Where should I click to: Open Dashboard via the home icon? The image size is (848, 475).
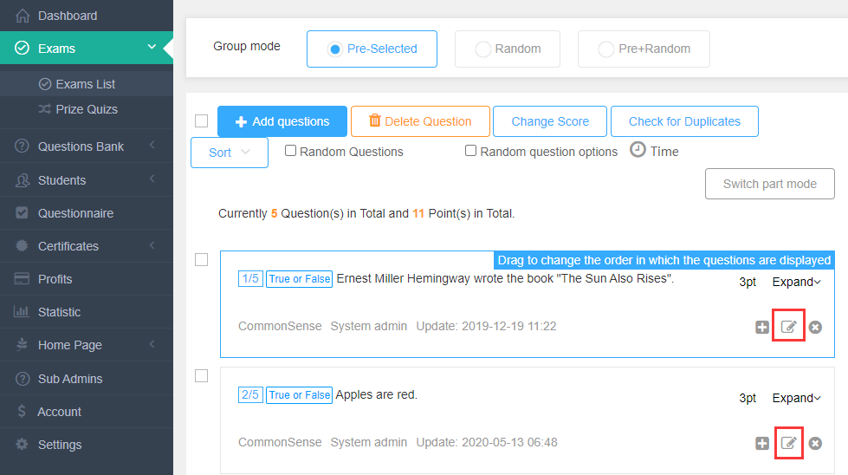[x=23, y=16]
